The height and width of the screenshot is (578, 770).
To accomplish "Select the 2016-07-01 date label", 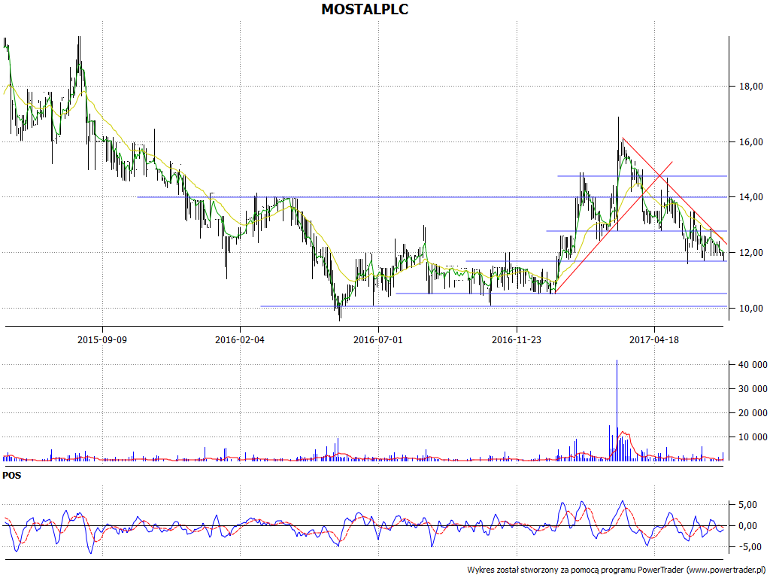I will (x=378, y=339).
